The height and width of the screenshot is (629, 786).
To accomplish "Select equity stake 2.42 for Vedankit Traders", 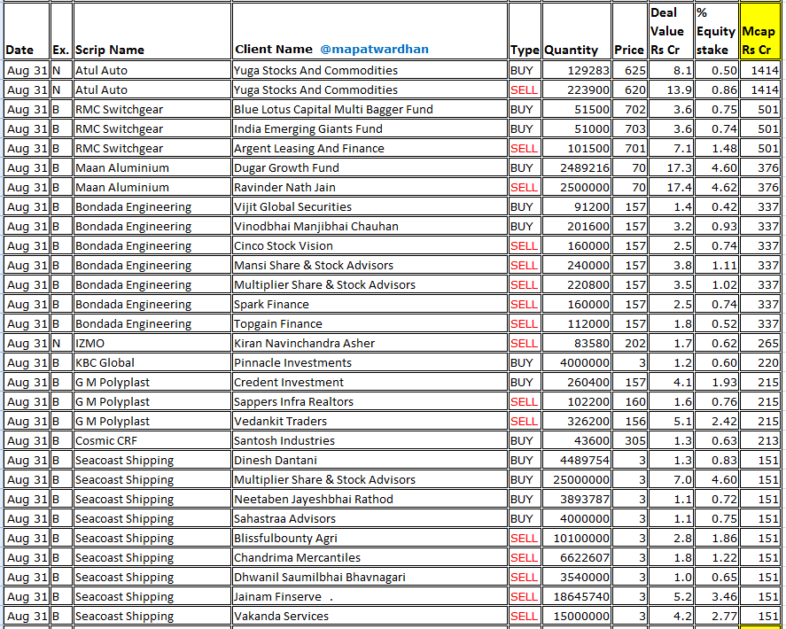I will point(716,422).
